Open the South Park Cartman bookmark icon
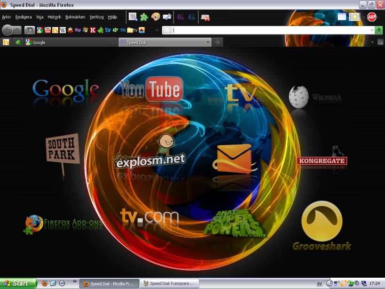The height and width of the screenshot is (289, 385). (70, 30)
